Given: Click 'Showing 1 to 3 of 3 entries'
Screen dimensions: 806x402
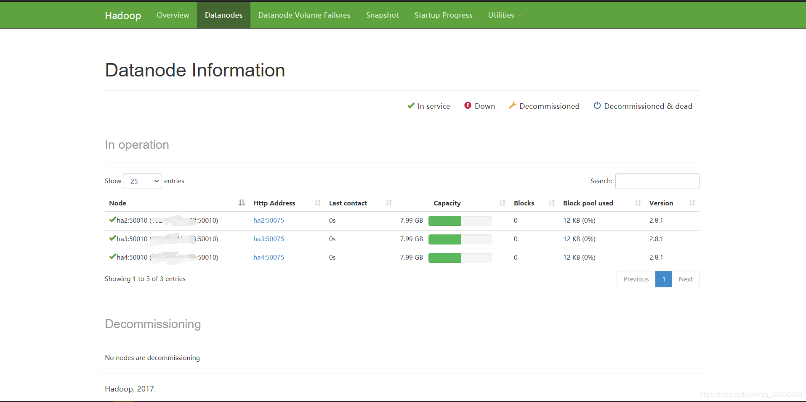Looking at the screenshot, I should click(x=145, y=279).
